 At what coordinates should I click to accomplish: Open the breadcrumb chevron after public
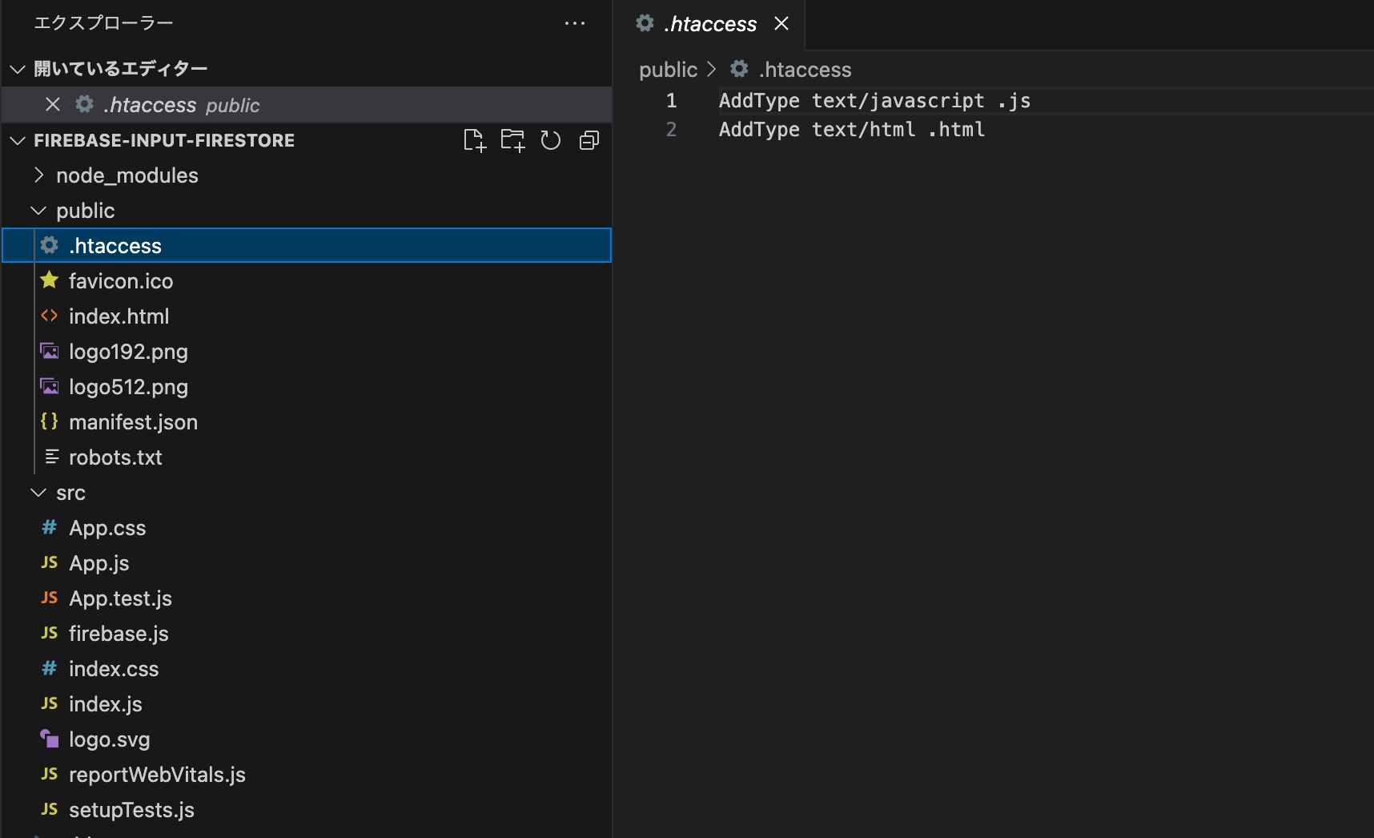point(712,70)
